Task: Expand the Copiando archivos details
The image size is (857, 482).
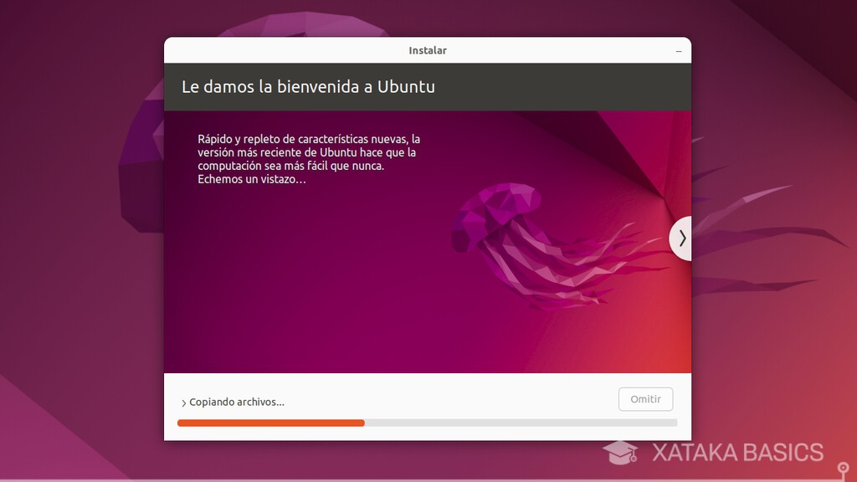Action: tap(183, 403)
